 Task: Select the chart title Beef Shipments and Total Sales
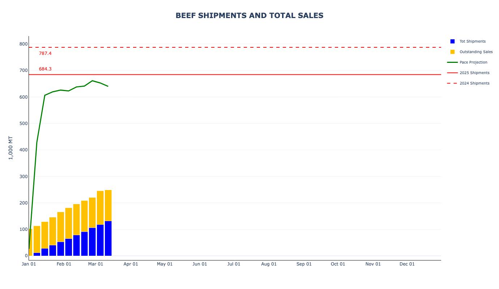point(249,16)
